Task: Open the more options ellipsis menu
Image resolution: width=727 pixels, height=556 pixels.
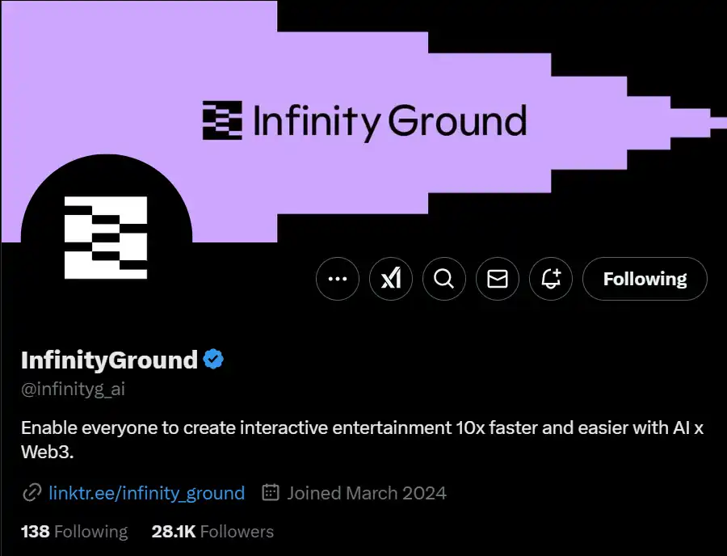Action: pyautogui.click(x=337, y=280)
